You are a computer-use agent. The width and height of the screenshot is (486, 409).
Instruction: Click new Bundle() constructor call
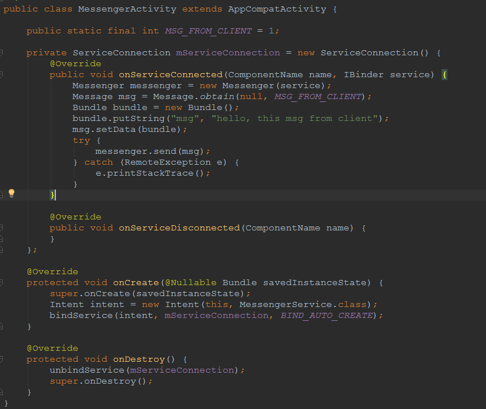click(x=199, y=108)
